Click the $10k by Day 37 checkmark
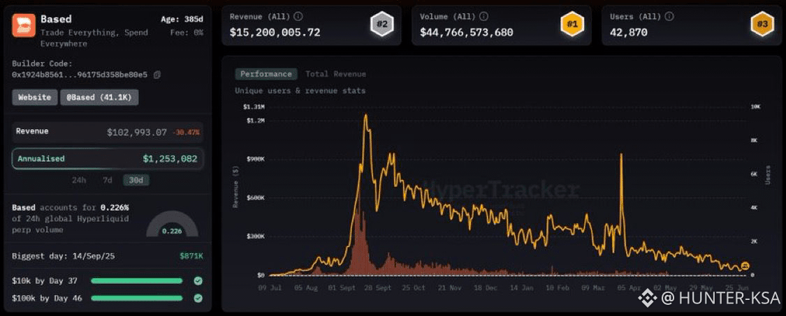The width and height of the screenshot is (786, 316). click(x=198, y=281)
